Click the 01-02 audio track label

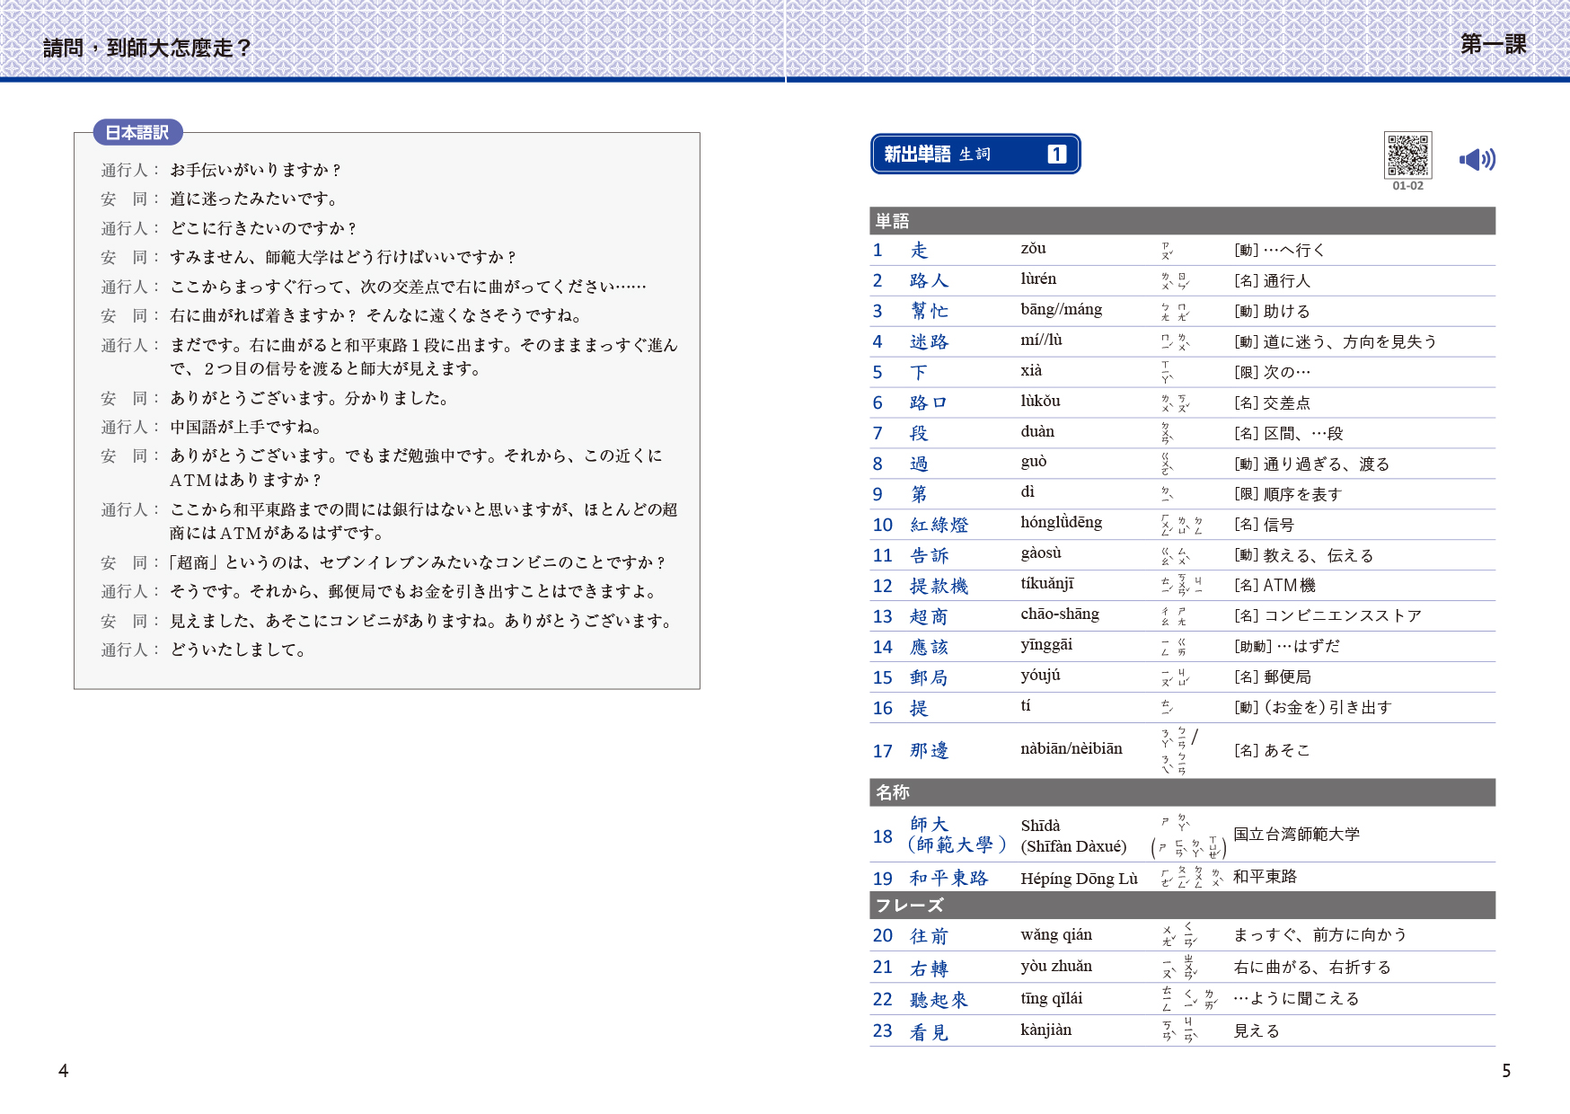tap(1407, 186)
